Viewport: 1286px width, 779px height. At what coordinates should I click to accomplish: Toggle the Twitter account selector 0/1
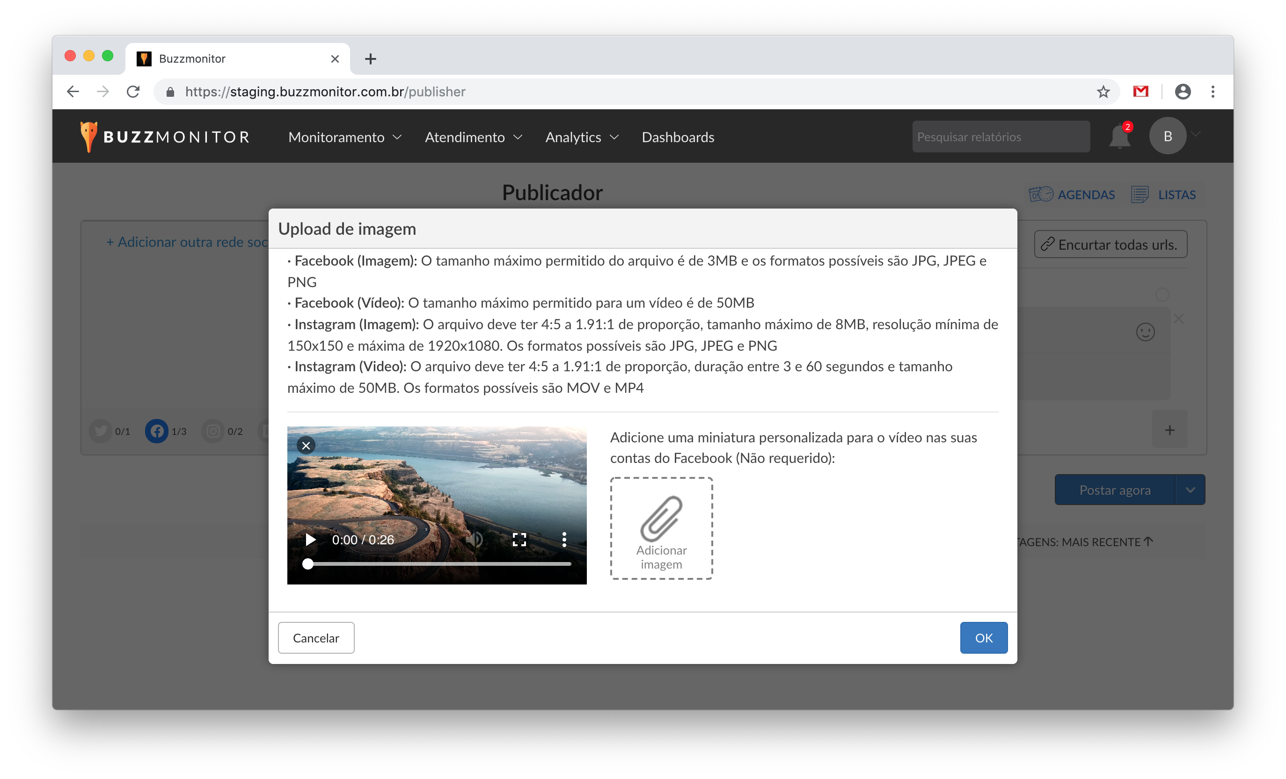click(x=101, y=431)
